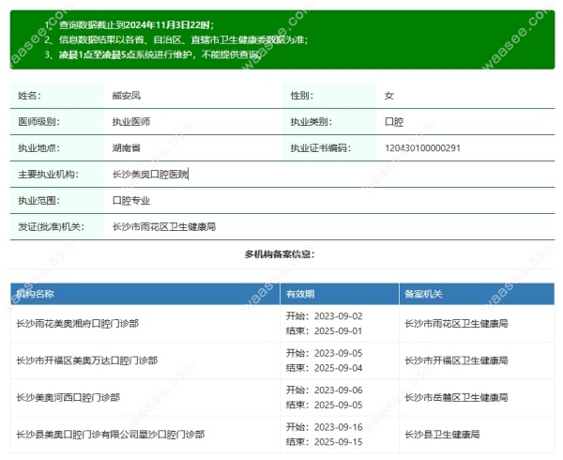Click the practice location value 湖南省
The height and width of the screenshot is (460, 563).
pos(126,148)
